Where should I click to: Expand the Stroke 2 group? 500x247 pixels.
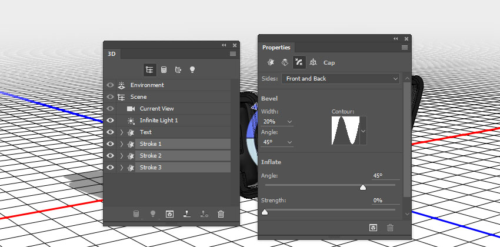(122, 156)
